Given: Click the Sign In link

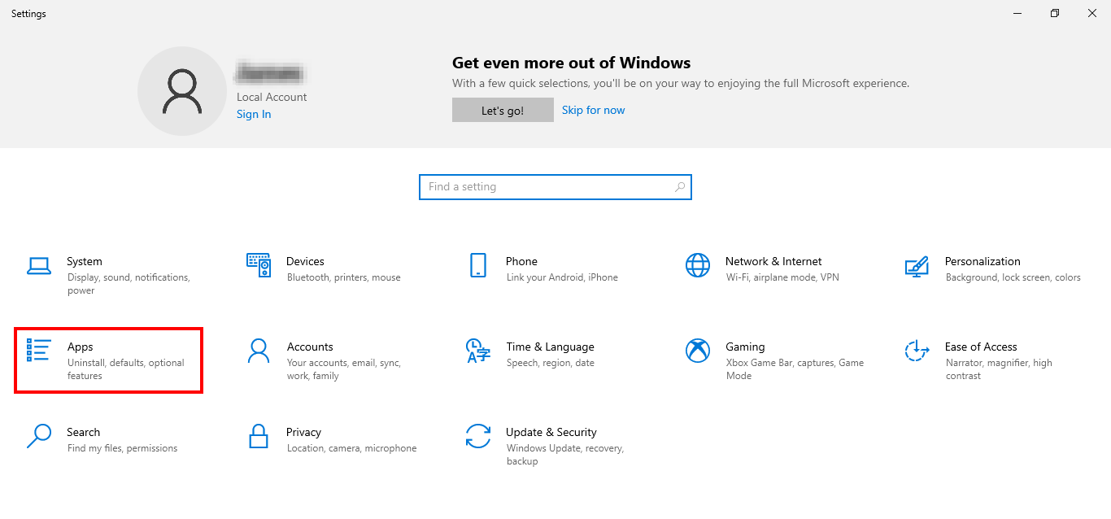Looking at the screenshot, I should click(254, 114).
